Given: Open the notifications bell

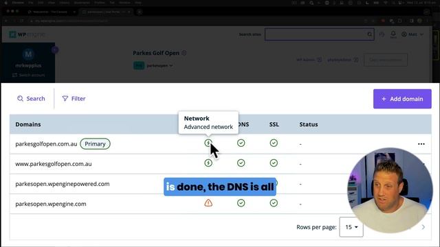Looking at the screenshot, I should point(393,34).
